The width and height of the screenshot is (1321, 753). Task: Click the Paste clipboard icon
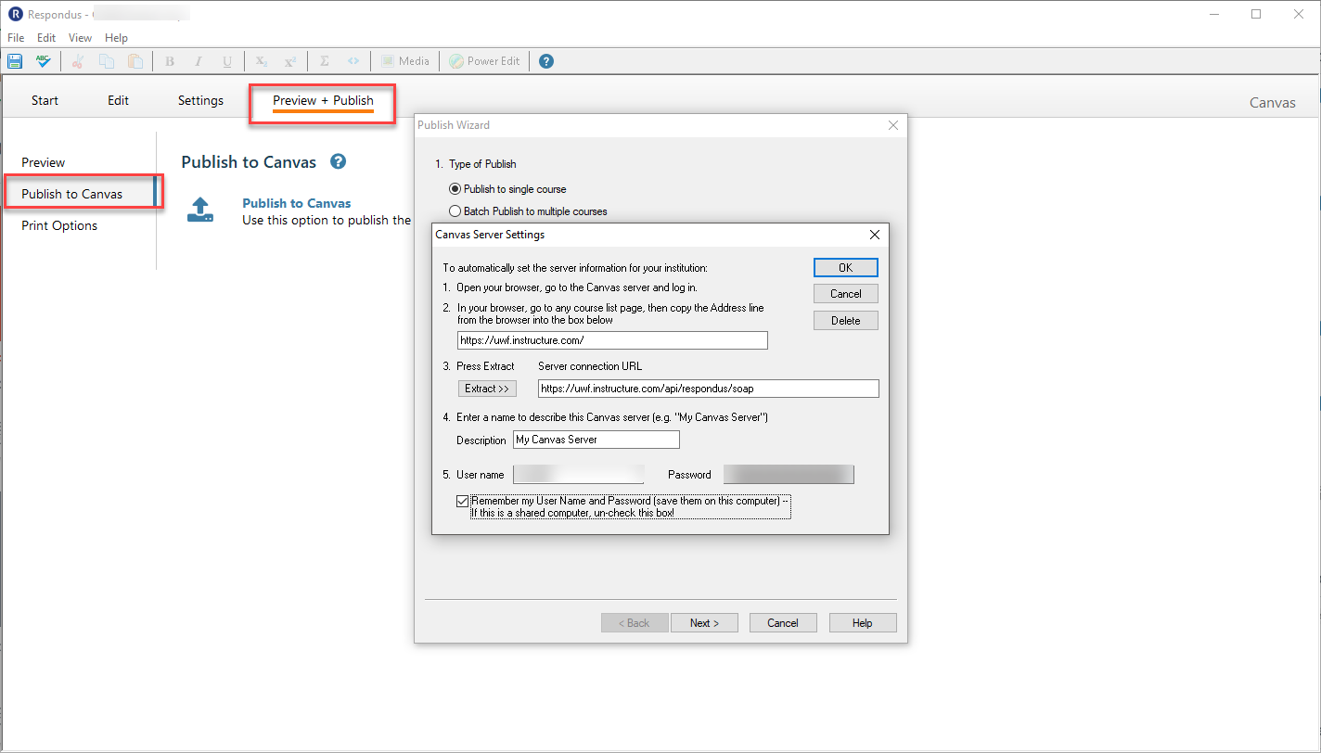pos(135,61)
